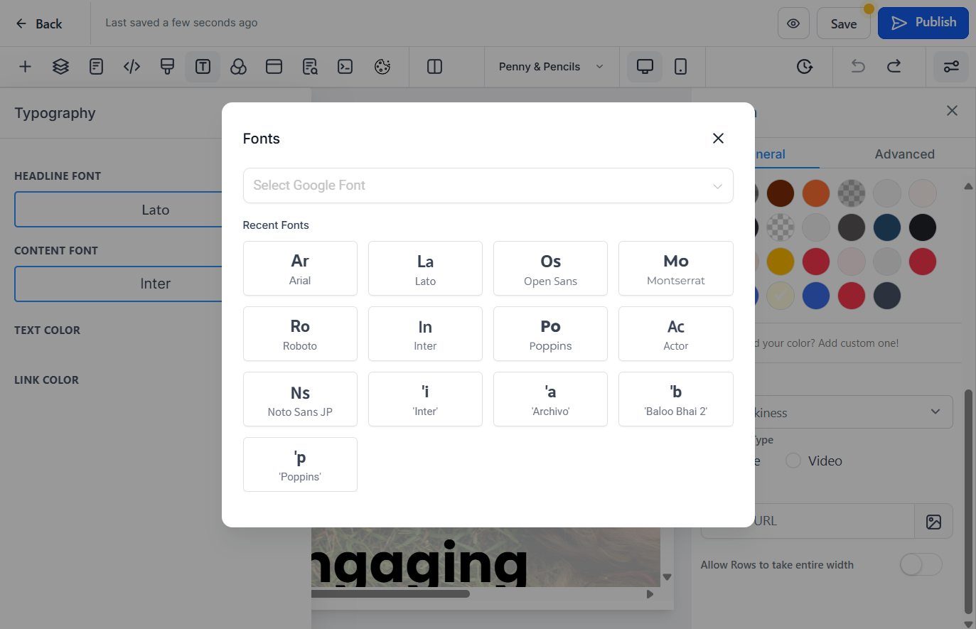This screenshot has height=629, width=976.
Task: Open the cookie settings icon
Action: click(x=382, y=67)
